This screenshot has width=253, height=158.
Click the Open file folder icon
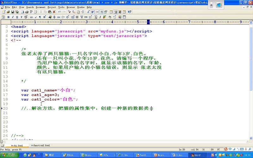tap(8, 12)
